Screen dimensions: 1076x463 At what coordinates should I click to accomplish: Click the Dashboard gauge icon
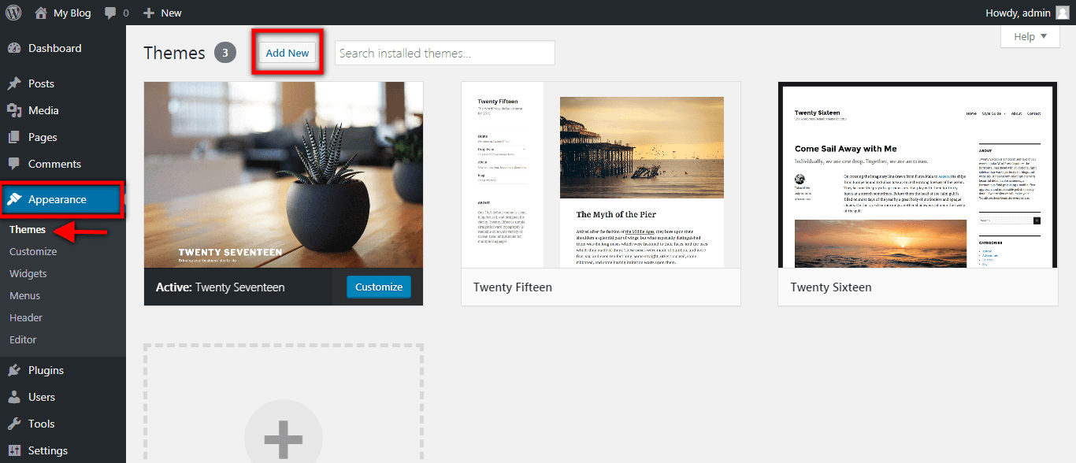tap(14, 48)
